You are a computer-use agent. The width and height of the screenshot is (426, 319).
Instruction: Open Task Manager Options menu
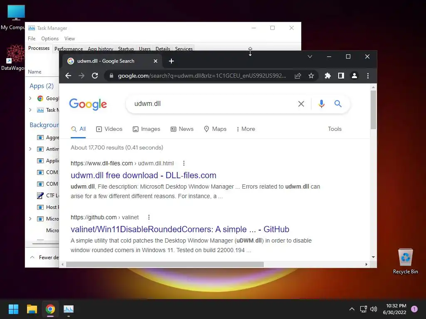[x=50, y=39]
